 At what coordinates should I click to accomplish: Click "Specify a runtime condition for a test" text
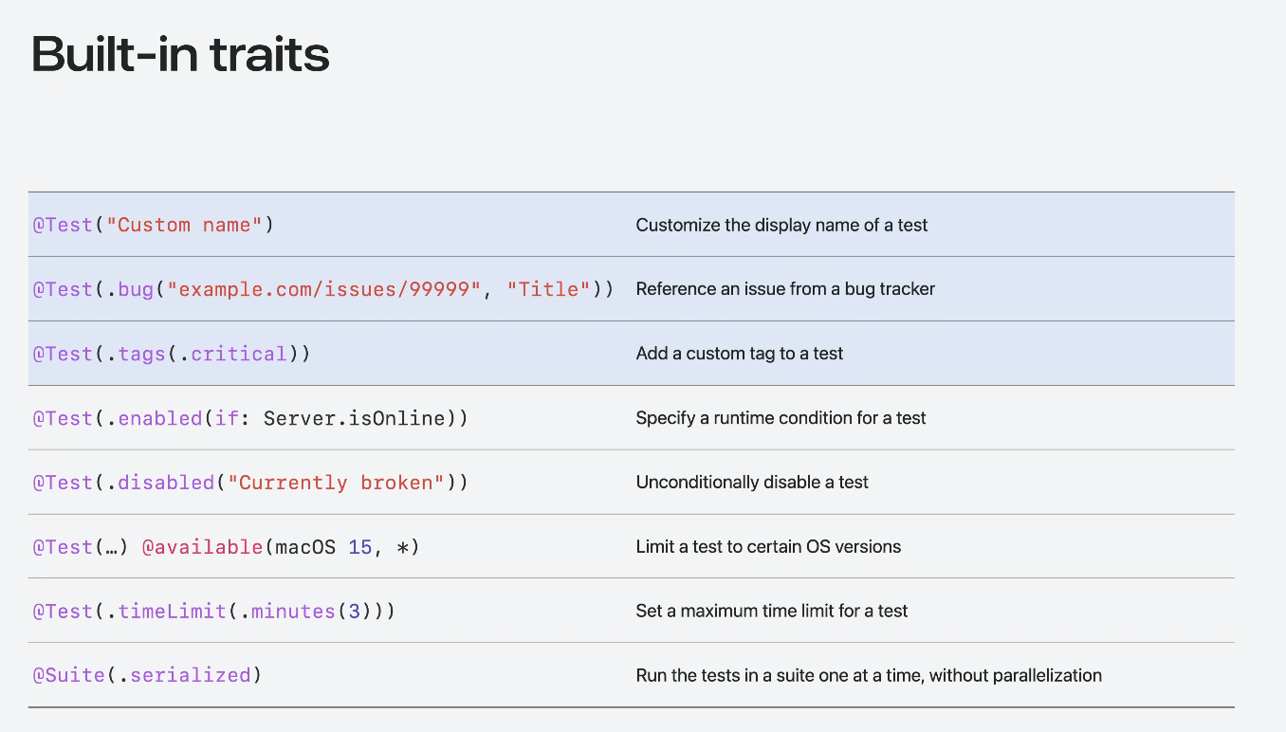pyautogui.click(x=781, y=418)
